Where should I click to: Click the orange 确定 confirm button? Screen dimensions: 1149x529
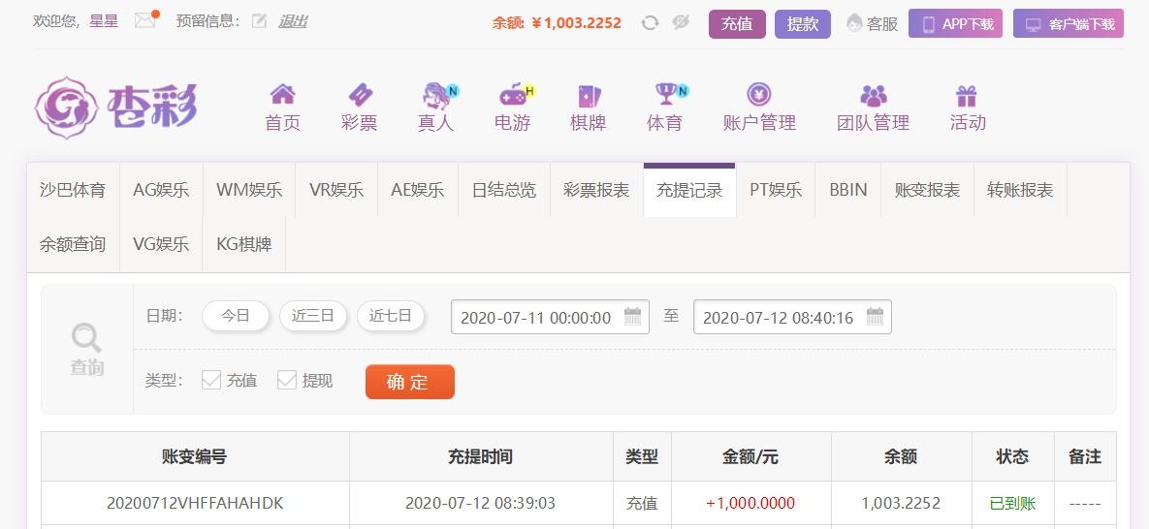(409, 382)
